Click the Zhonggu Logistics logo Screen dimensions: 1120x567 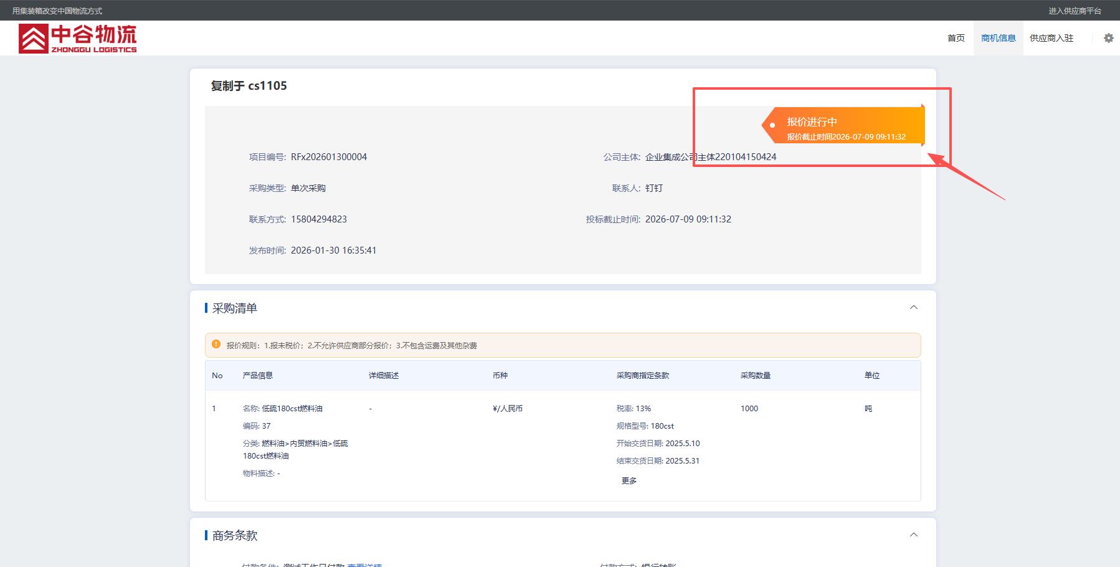point(78,39)
